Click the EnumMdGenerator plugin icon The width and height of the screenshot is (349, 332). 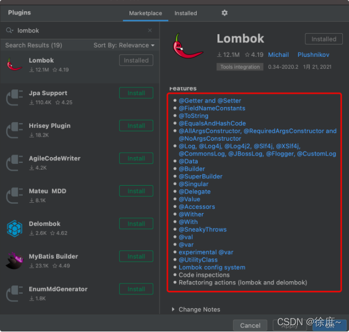coord(14,293)
